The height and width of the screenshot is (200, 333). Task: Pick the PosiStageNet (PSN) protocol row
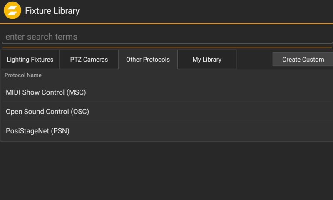(167, 131)
